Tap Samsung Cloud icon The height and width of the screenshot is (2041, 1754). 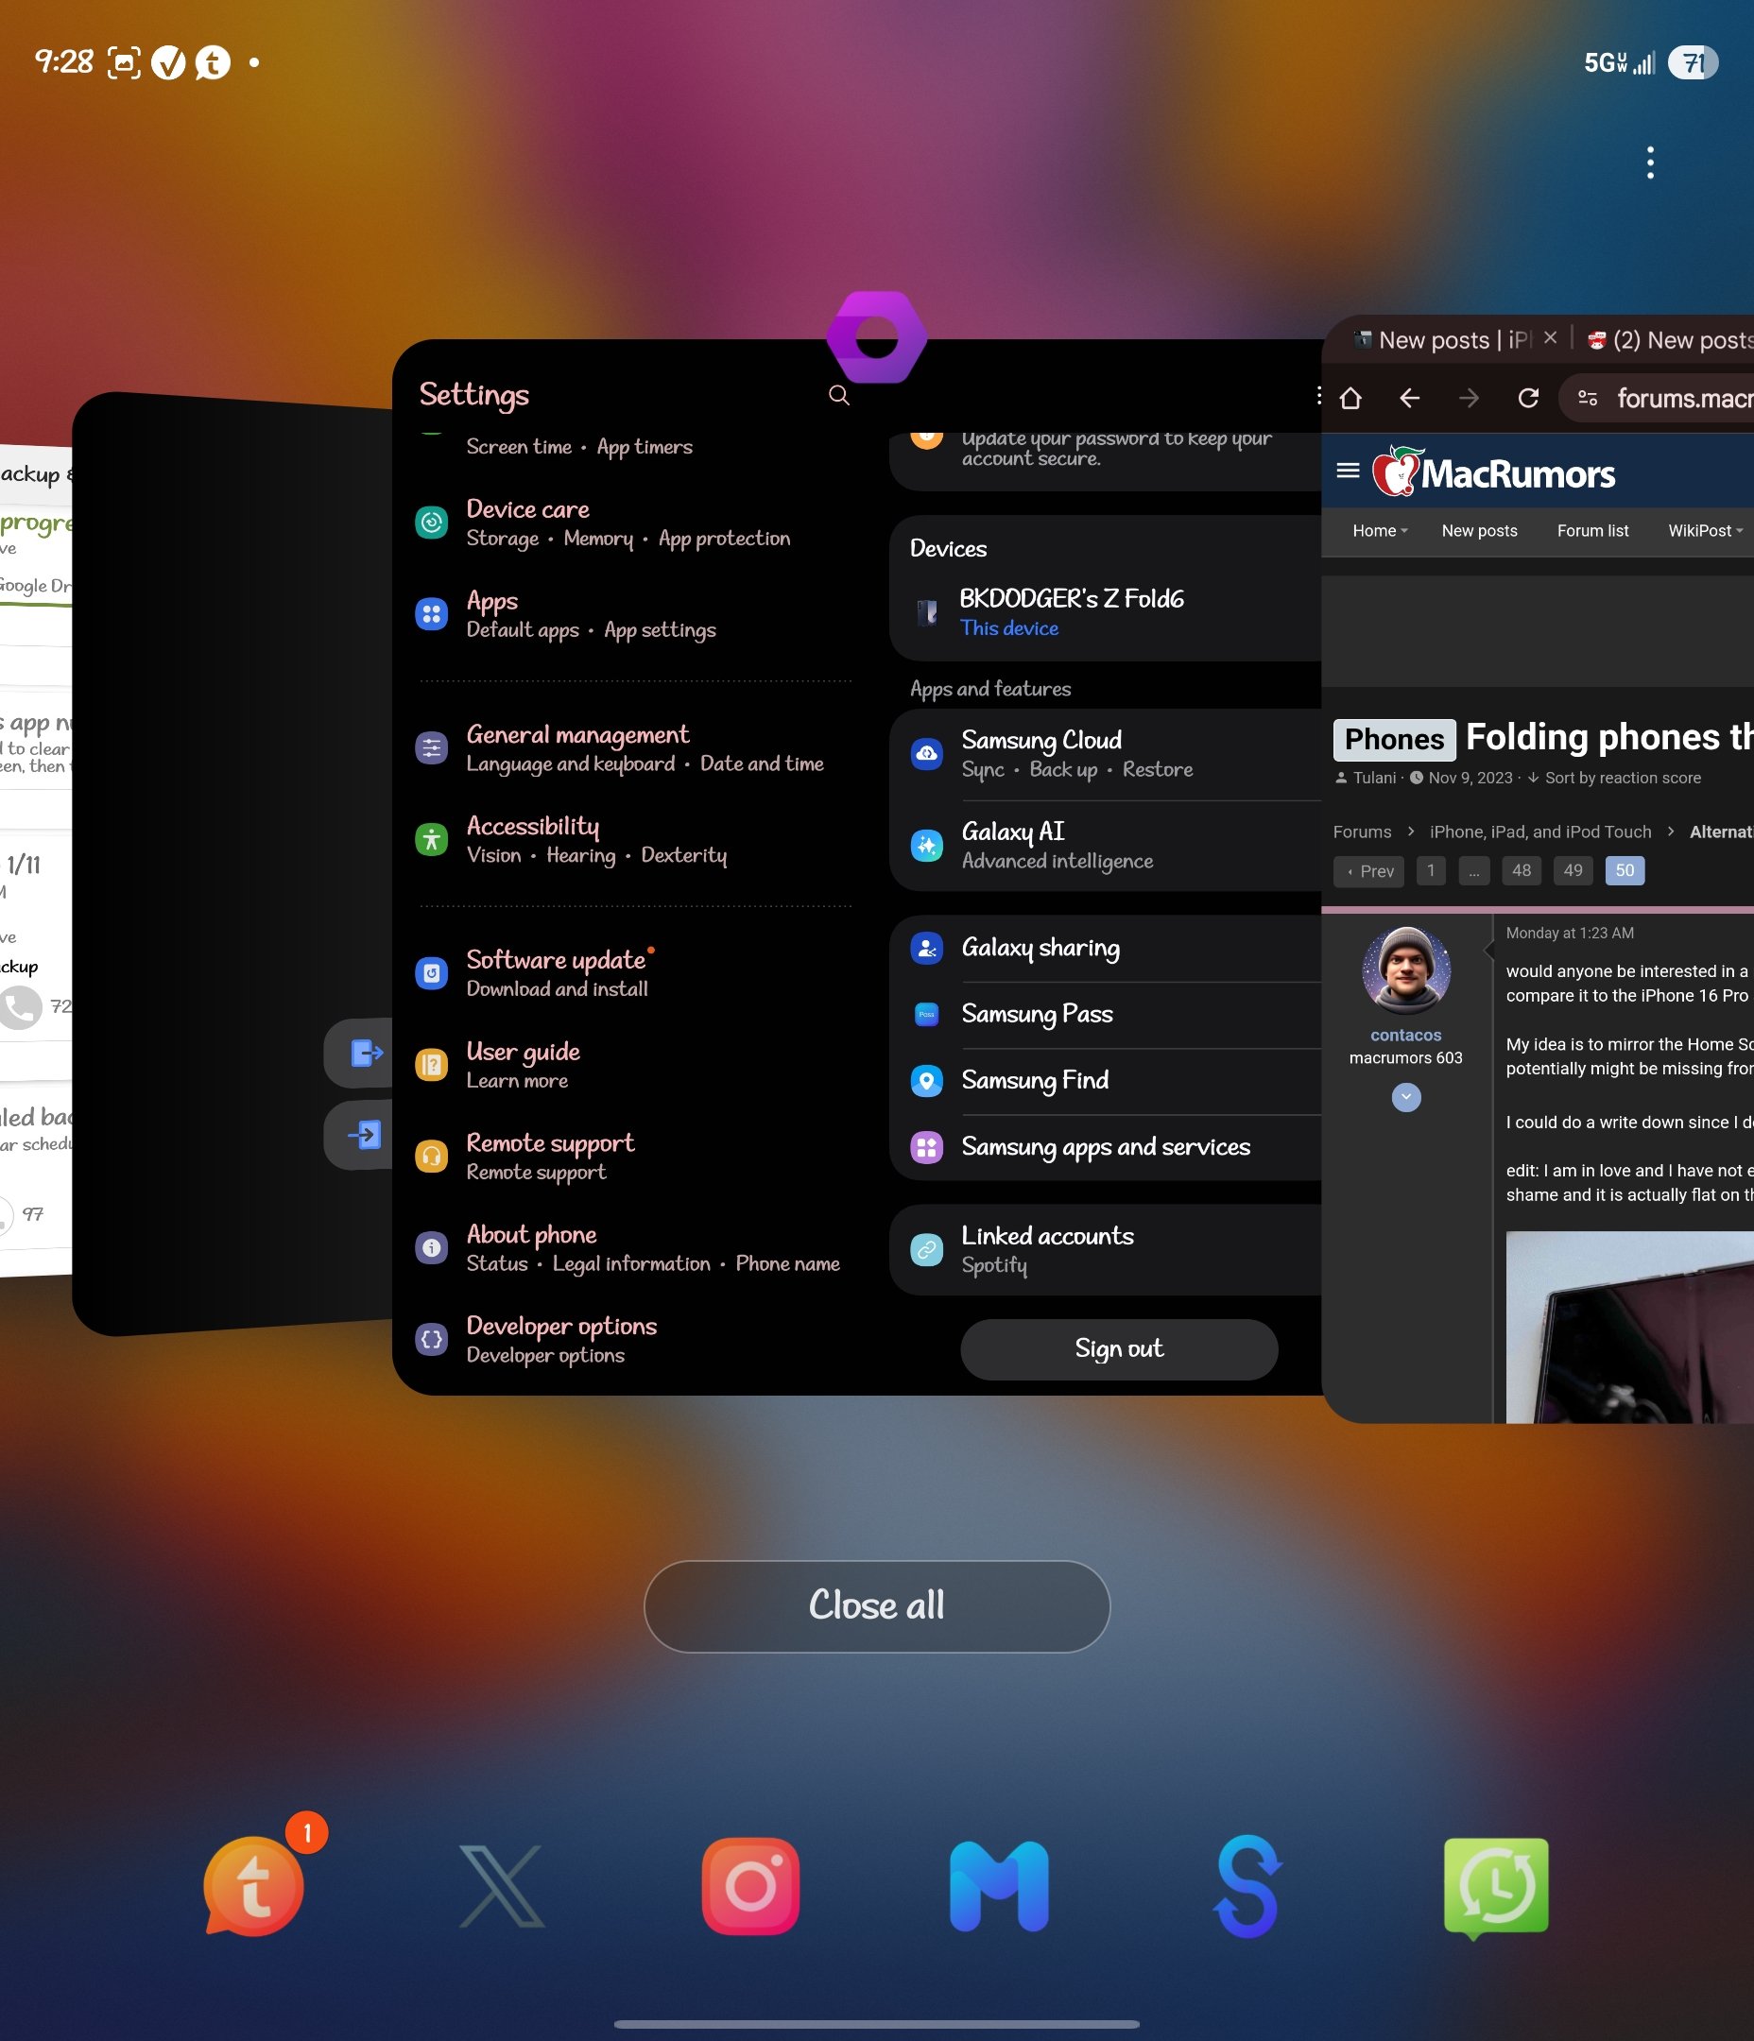926,753
